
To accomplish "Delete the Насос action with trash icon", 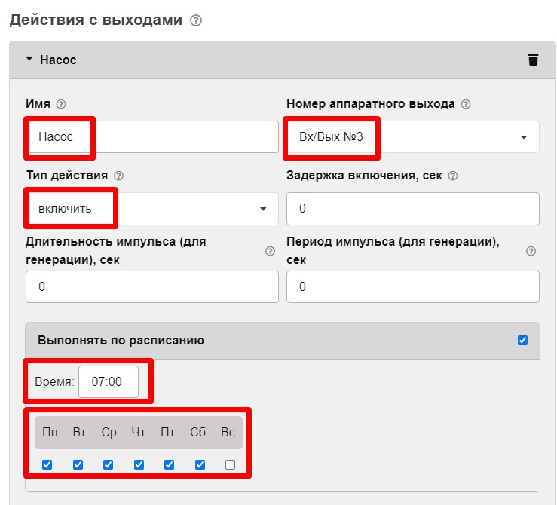I will 533,60.
